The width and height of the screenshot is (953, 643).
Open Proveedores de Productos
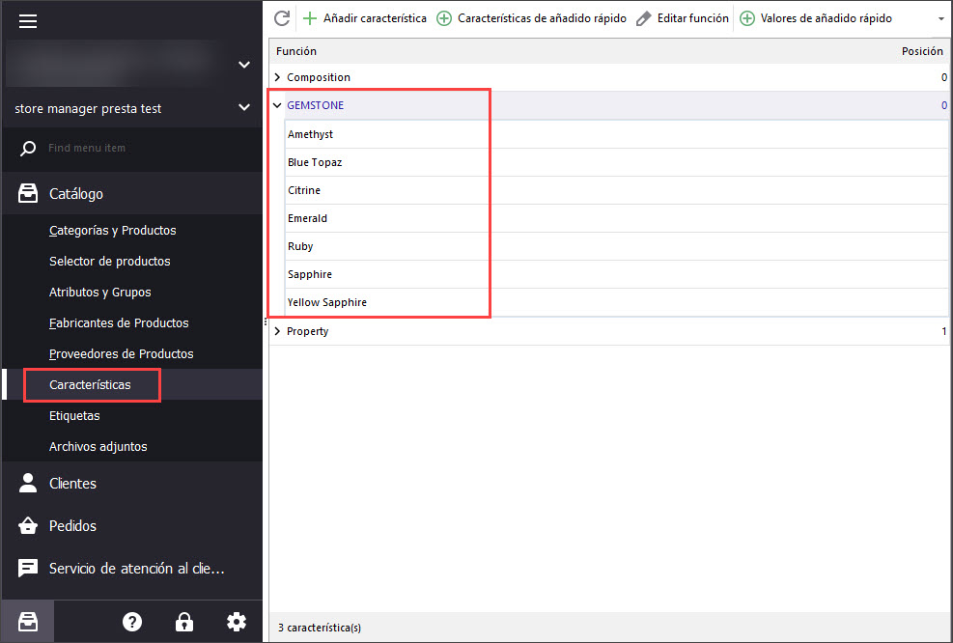[121, 354]
